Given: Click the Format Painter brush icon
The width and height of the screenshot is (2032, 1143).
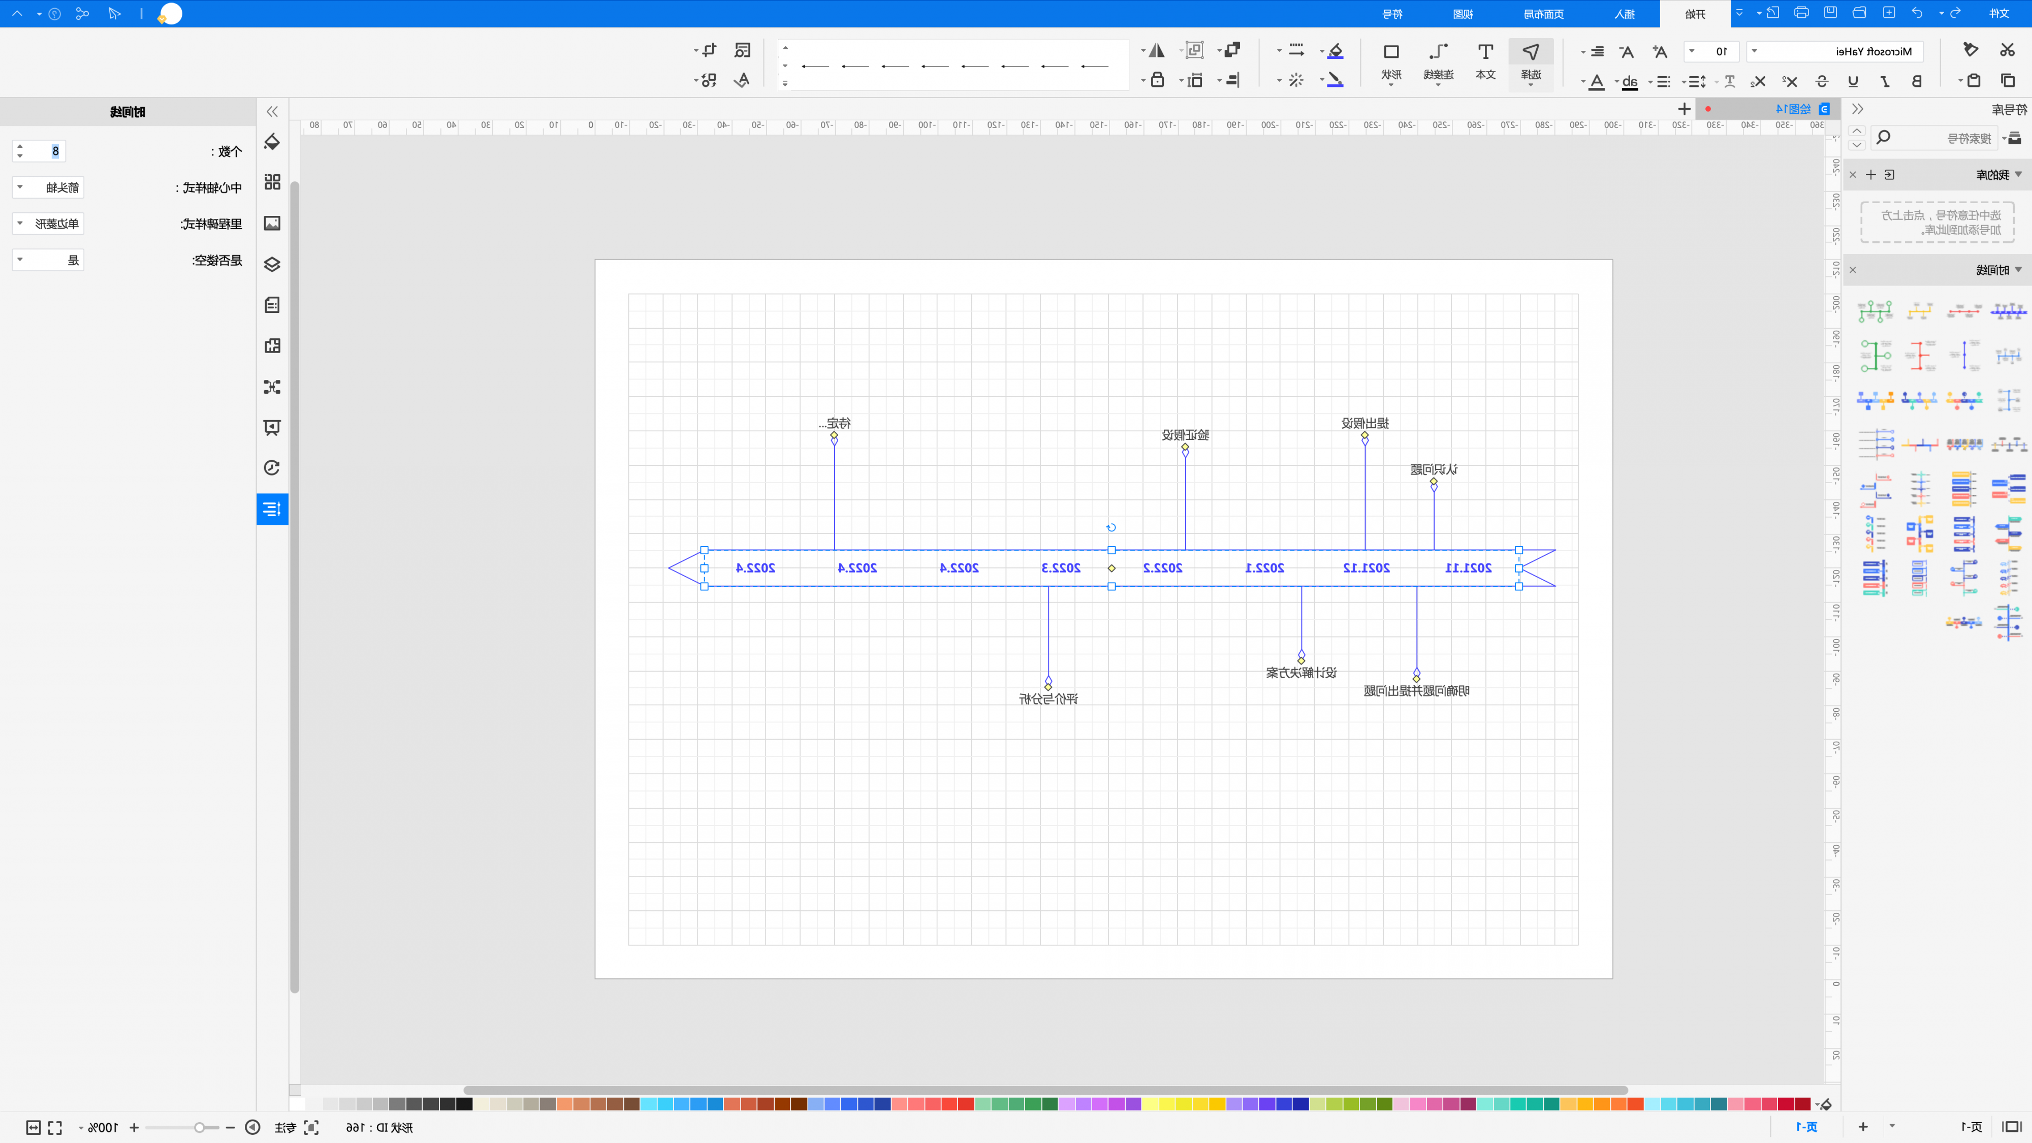Looking at the screenshot, I should [x=1971, y=50].
